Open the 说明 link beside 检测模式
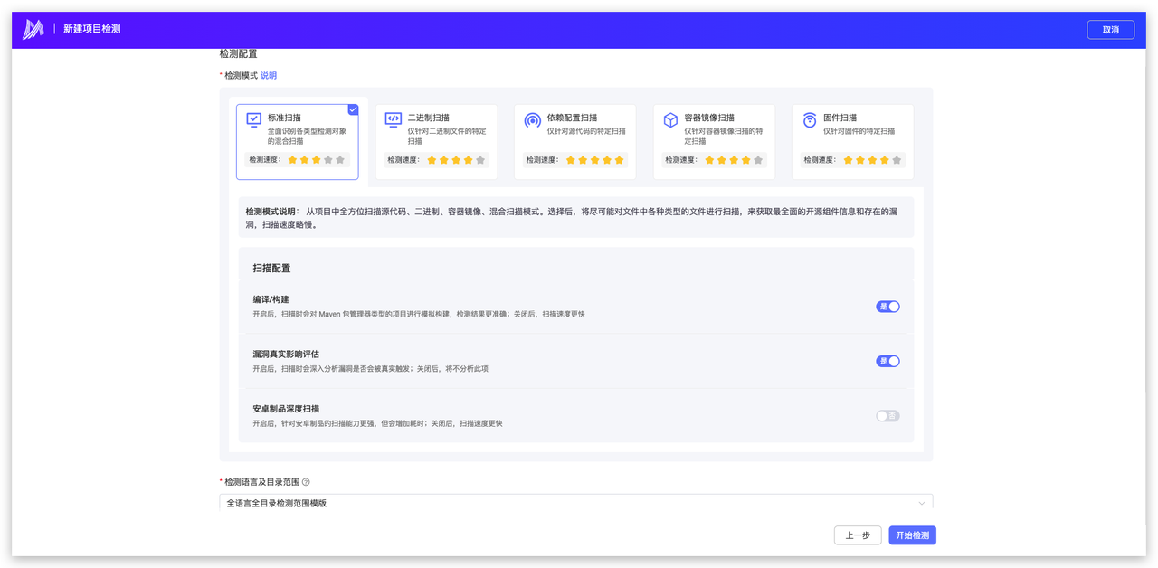1158x568 pixels. tap(269, 75)
